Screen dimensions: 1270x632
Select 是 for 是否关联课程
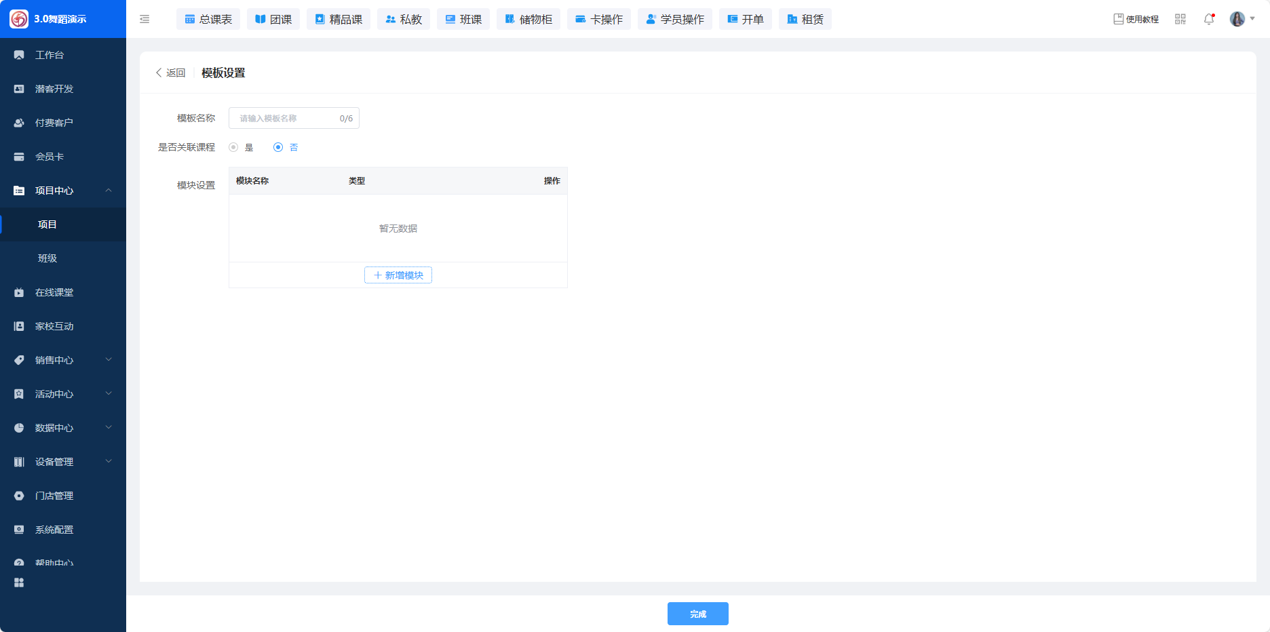tap(234, 147)
